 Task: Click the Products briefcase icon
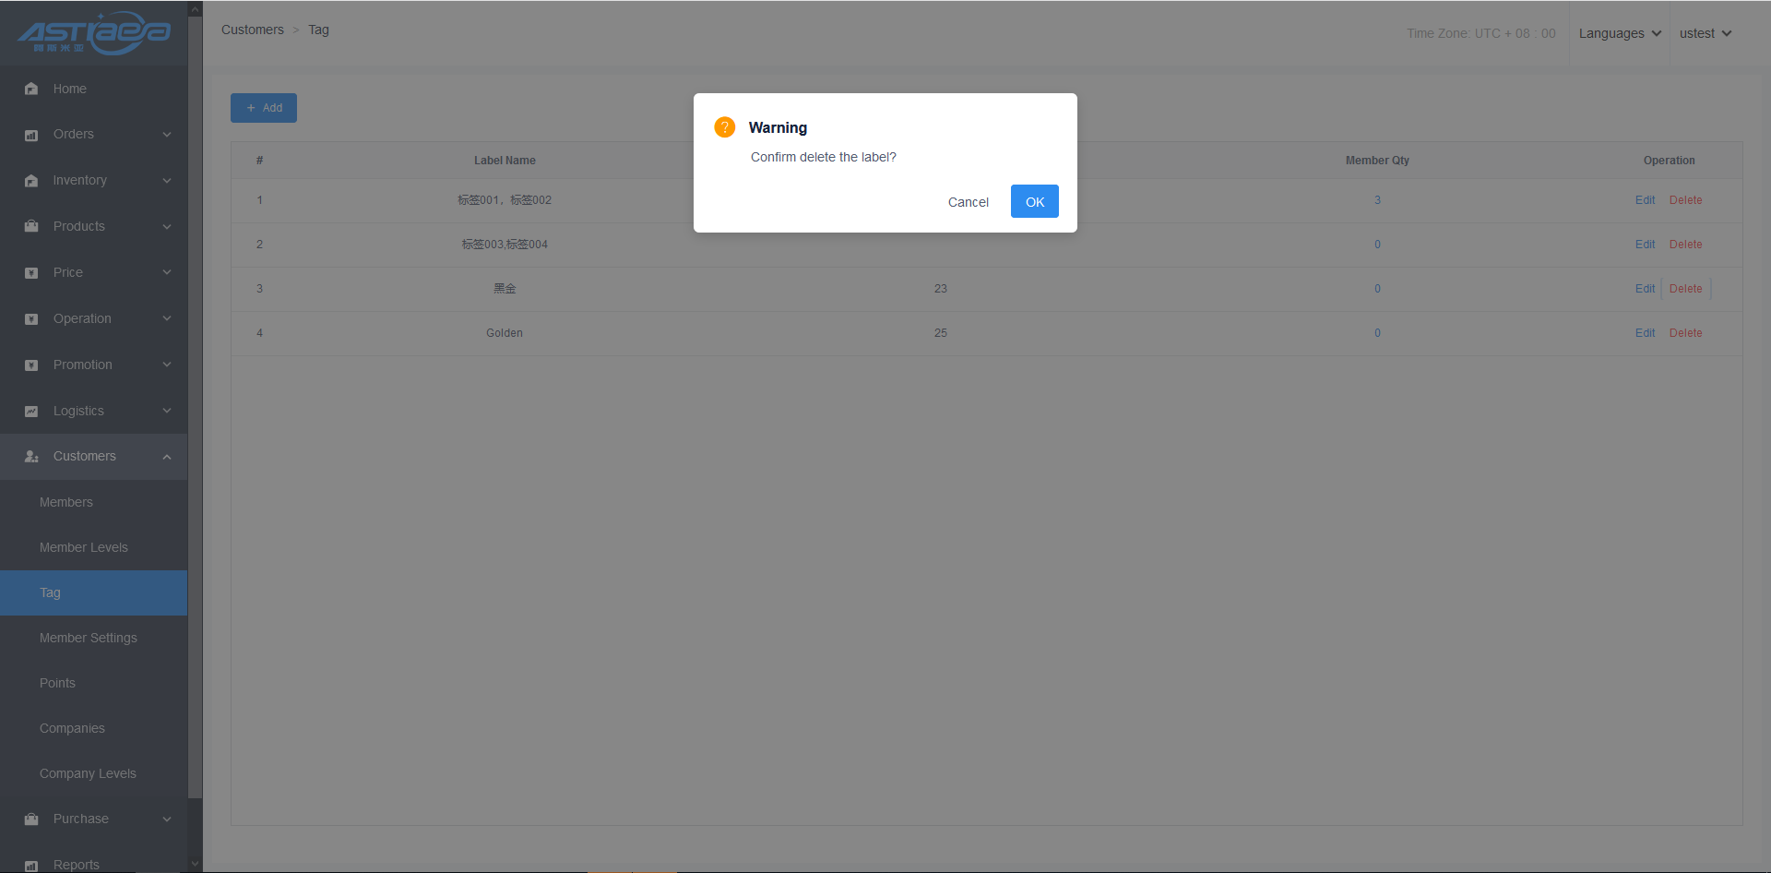(x=31, y=226)
